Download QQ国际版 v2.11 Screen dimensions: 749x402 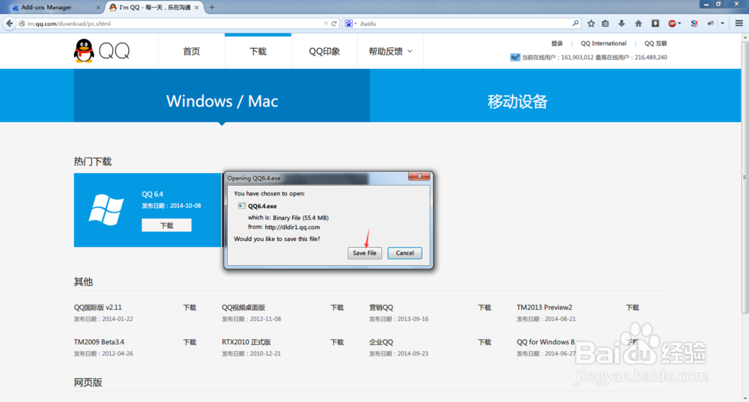189,308
